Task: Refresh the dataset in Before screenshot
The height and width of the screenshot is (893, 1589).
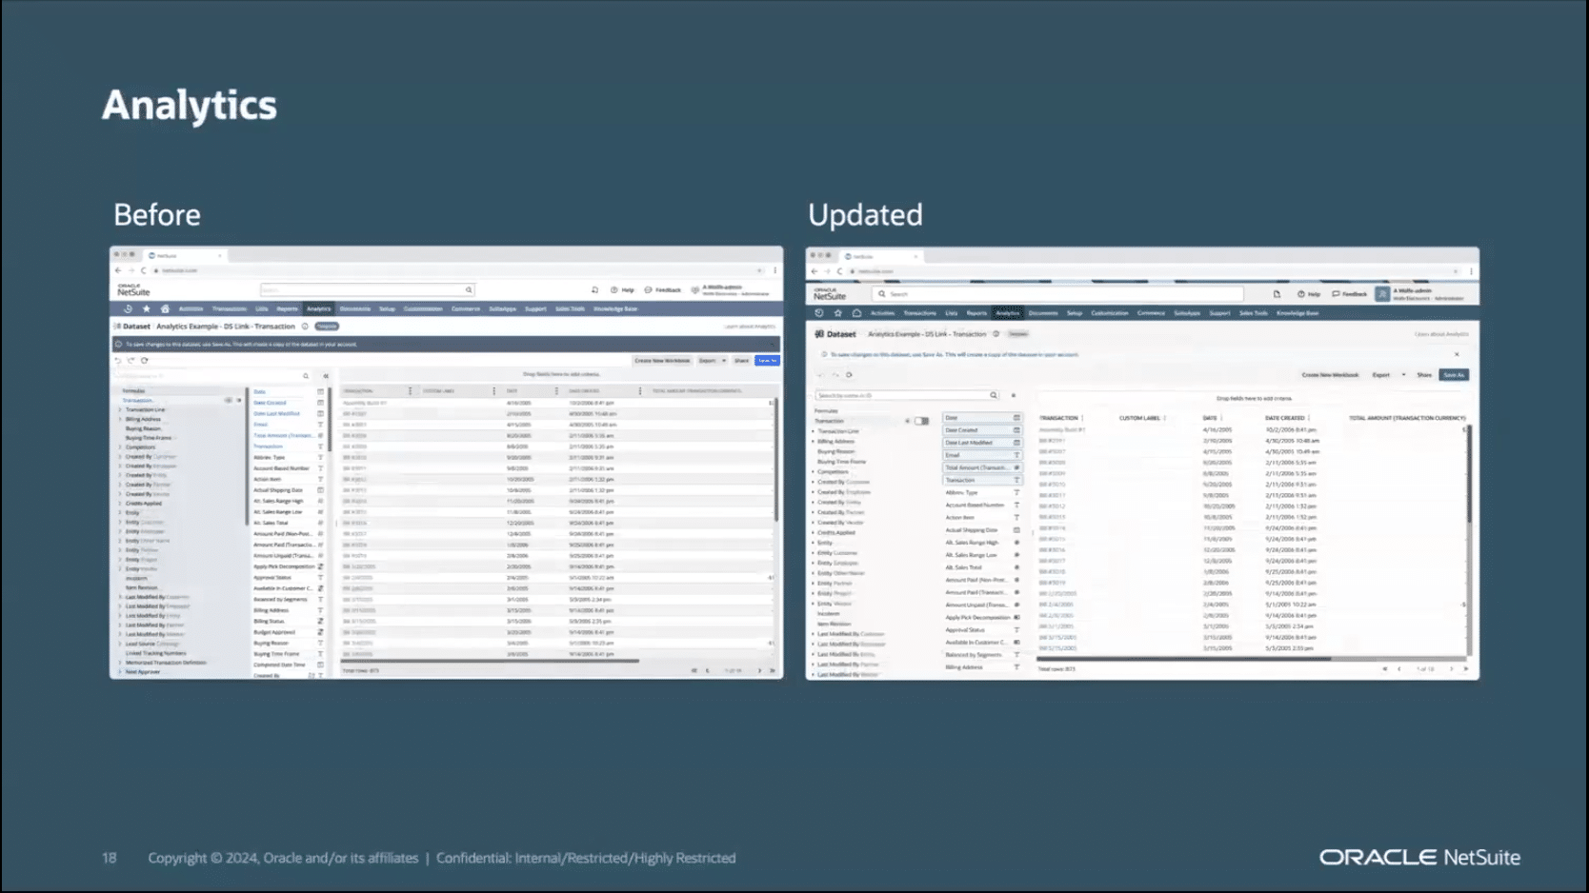Action: point(145,361)
